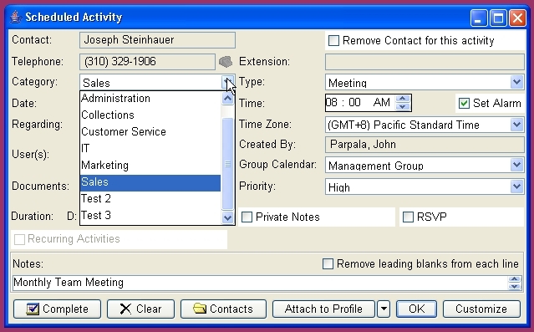Toggle the Set Alarm checkbox
The width and height of the screenshot is (534, 332).
(x=464, y=104)
